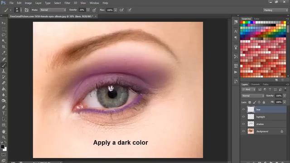Hide the highlight layer

[243, 117]
